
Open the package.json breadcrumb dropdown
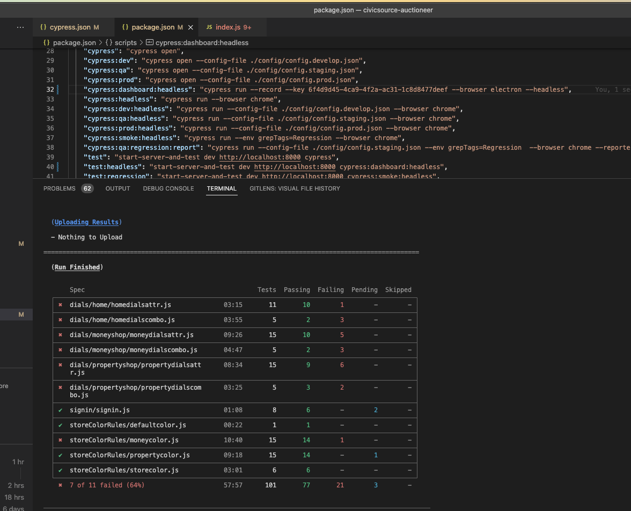pyautogui.click(x=75, y=42)
